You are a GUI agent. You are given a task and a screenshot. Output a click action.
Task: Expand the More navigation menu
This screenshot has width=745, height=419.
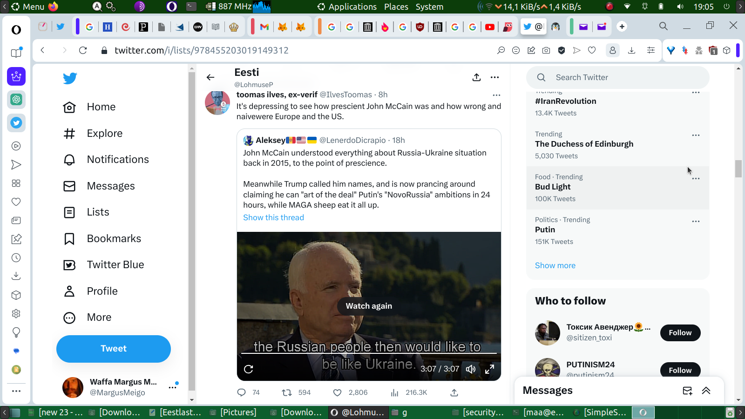pos(87,318)
